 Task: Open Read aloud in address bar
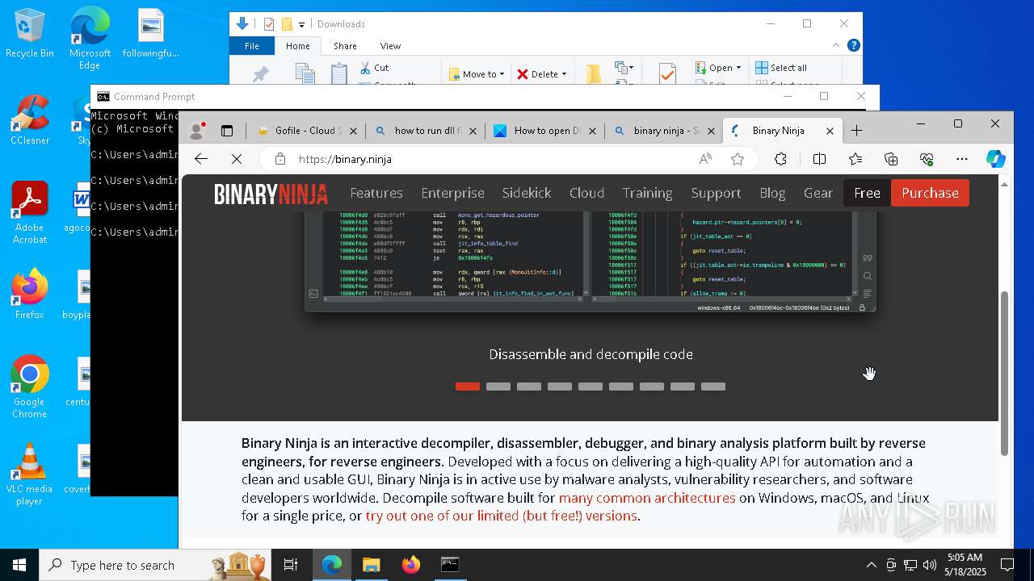pyautogui.click(x=705, y=159)
